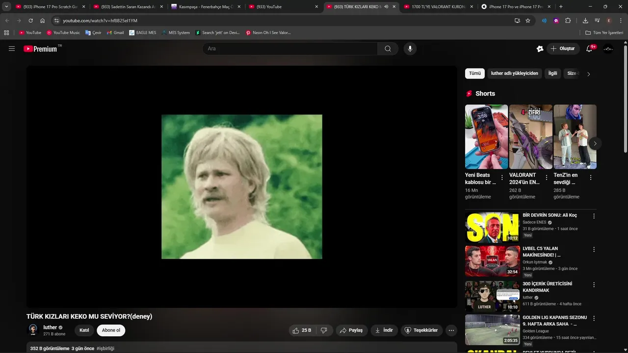
Task: Open the Çevir bookmark
Action: [x=93, y=33]
